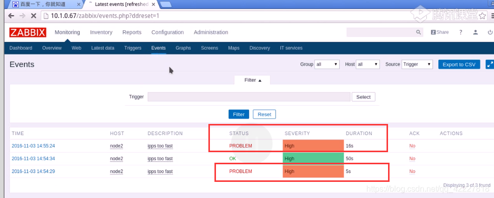Image resolution: width=494 pixels, height=198 pixels.
Task: Click the Trigger input field
Action: tap(249, 97)
